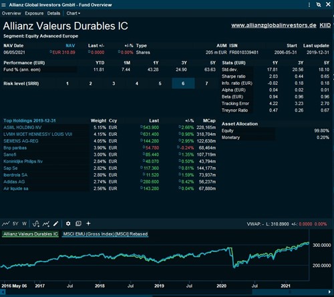
Task: Click Bnp paribas change -0.24%
Action: pyautogui.click(x=186, y=148)
